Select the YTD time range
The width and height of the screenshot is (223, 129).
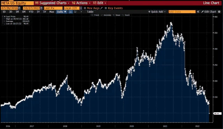[x=31, y=12]
